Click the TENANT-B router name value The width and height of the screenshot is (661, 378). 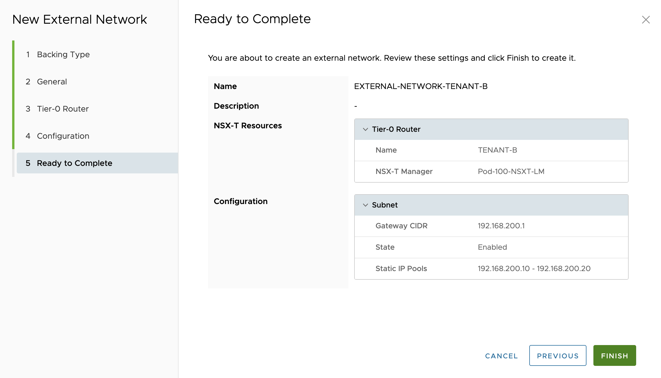pos(497,150)
